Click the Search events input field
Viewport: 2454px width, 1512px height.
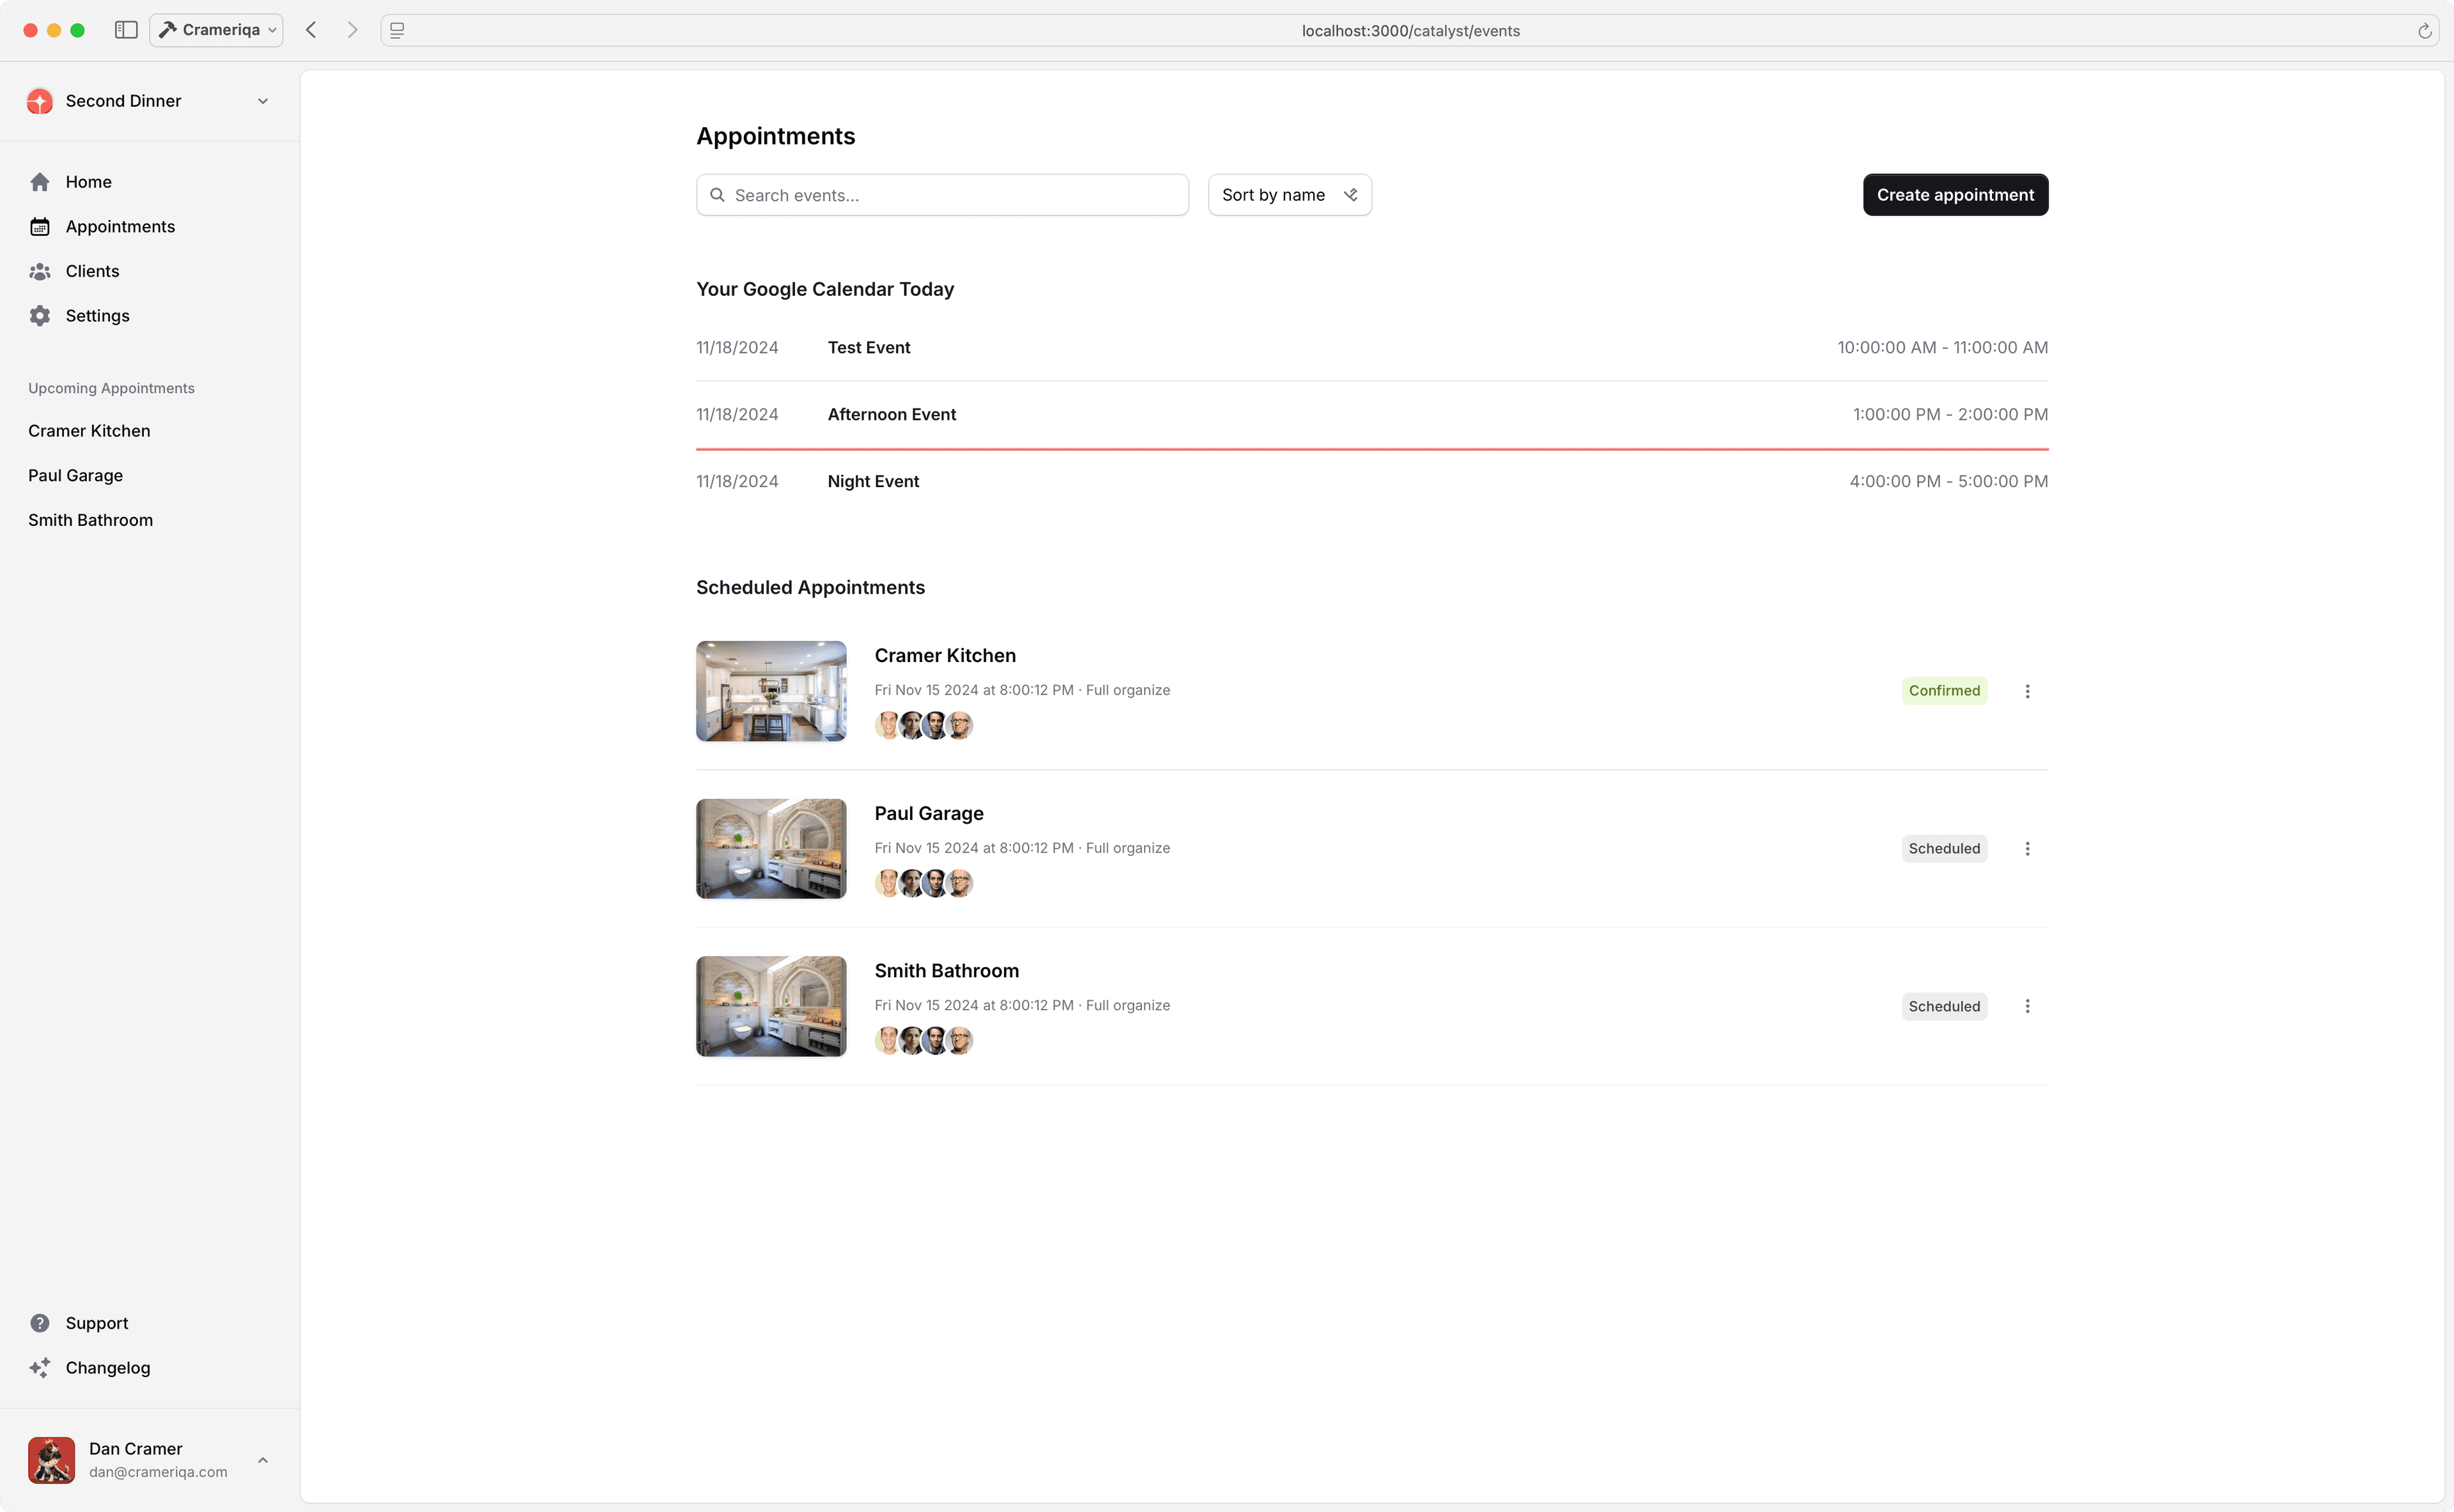click(x=942, y=195)
